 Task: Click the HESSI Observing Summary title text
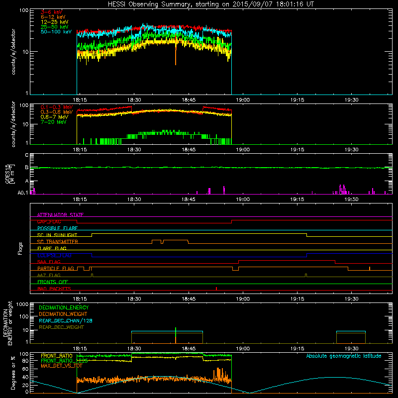click(210, 4)
